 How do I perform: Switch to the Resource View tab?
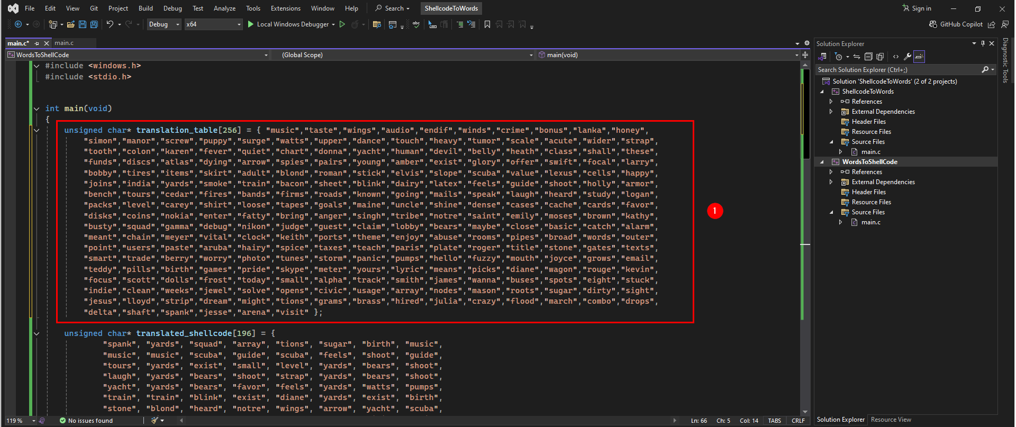[891, 420]
